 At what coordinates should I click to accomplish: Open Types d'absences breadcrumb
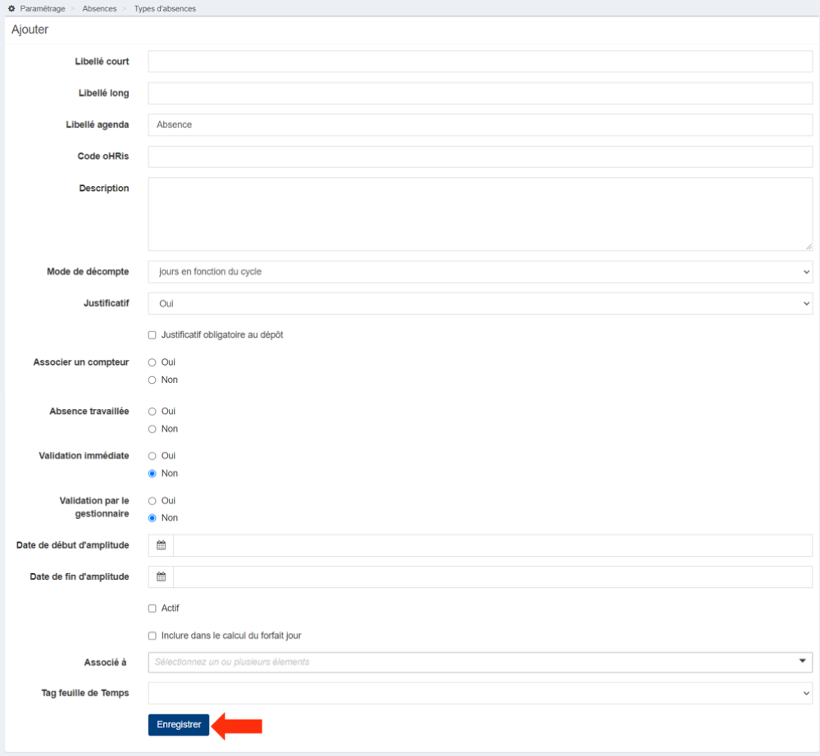coord(165,8)
